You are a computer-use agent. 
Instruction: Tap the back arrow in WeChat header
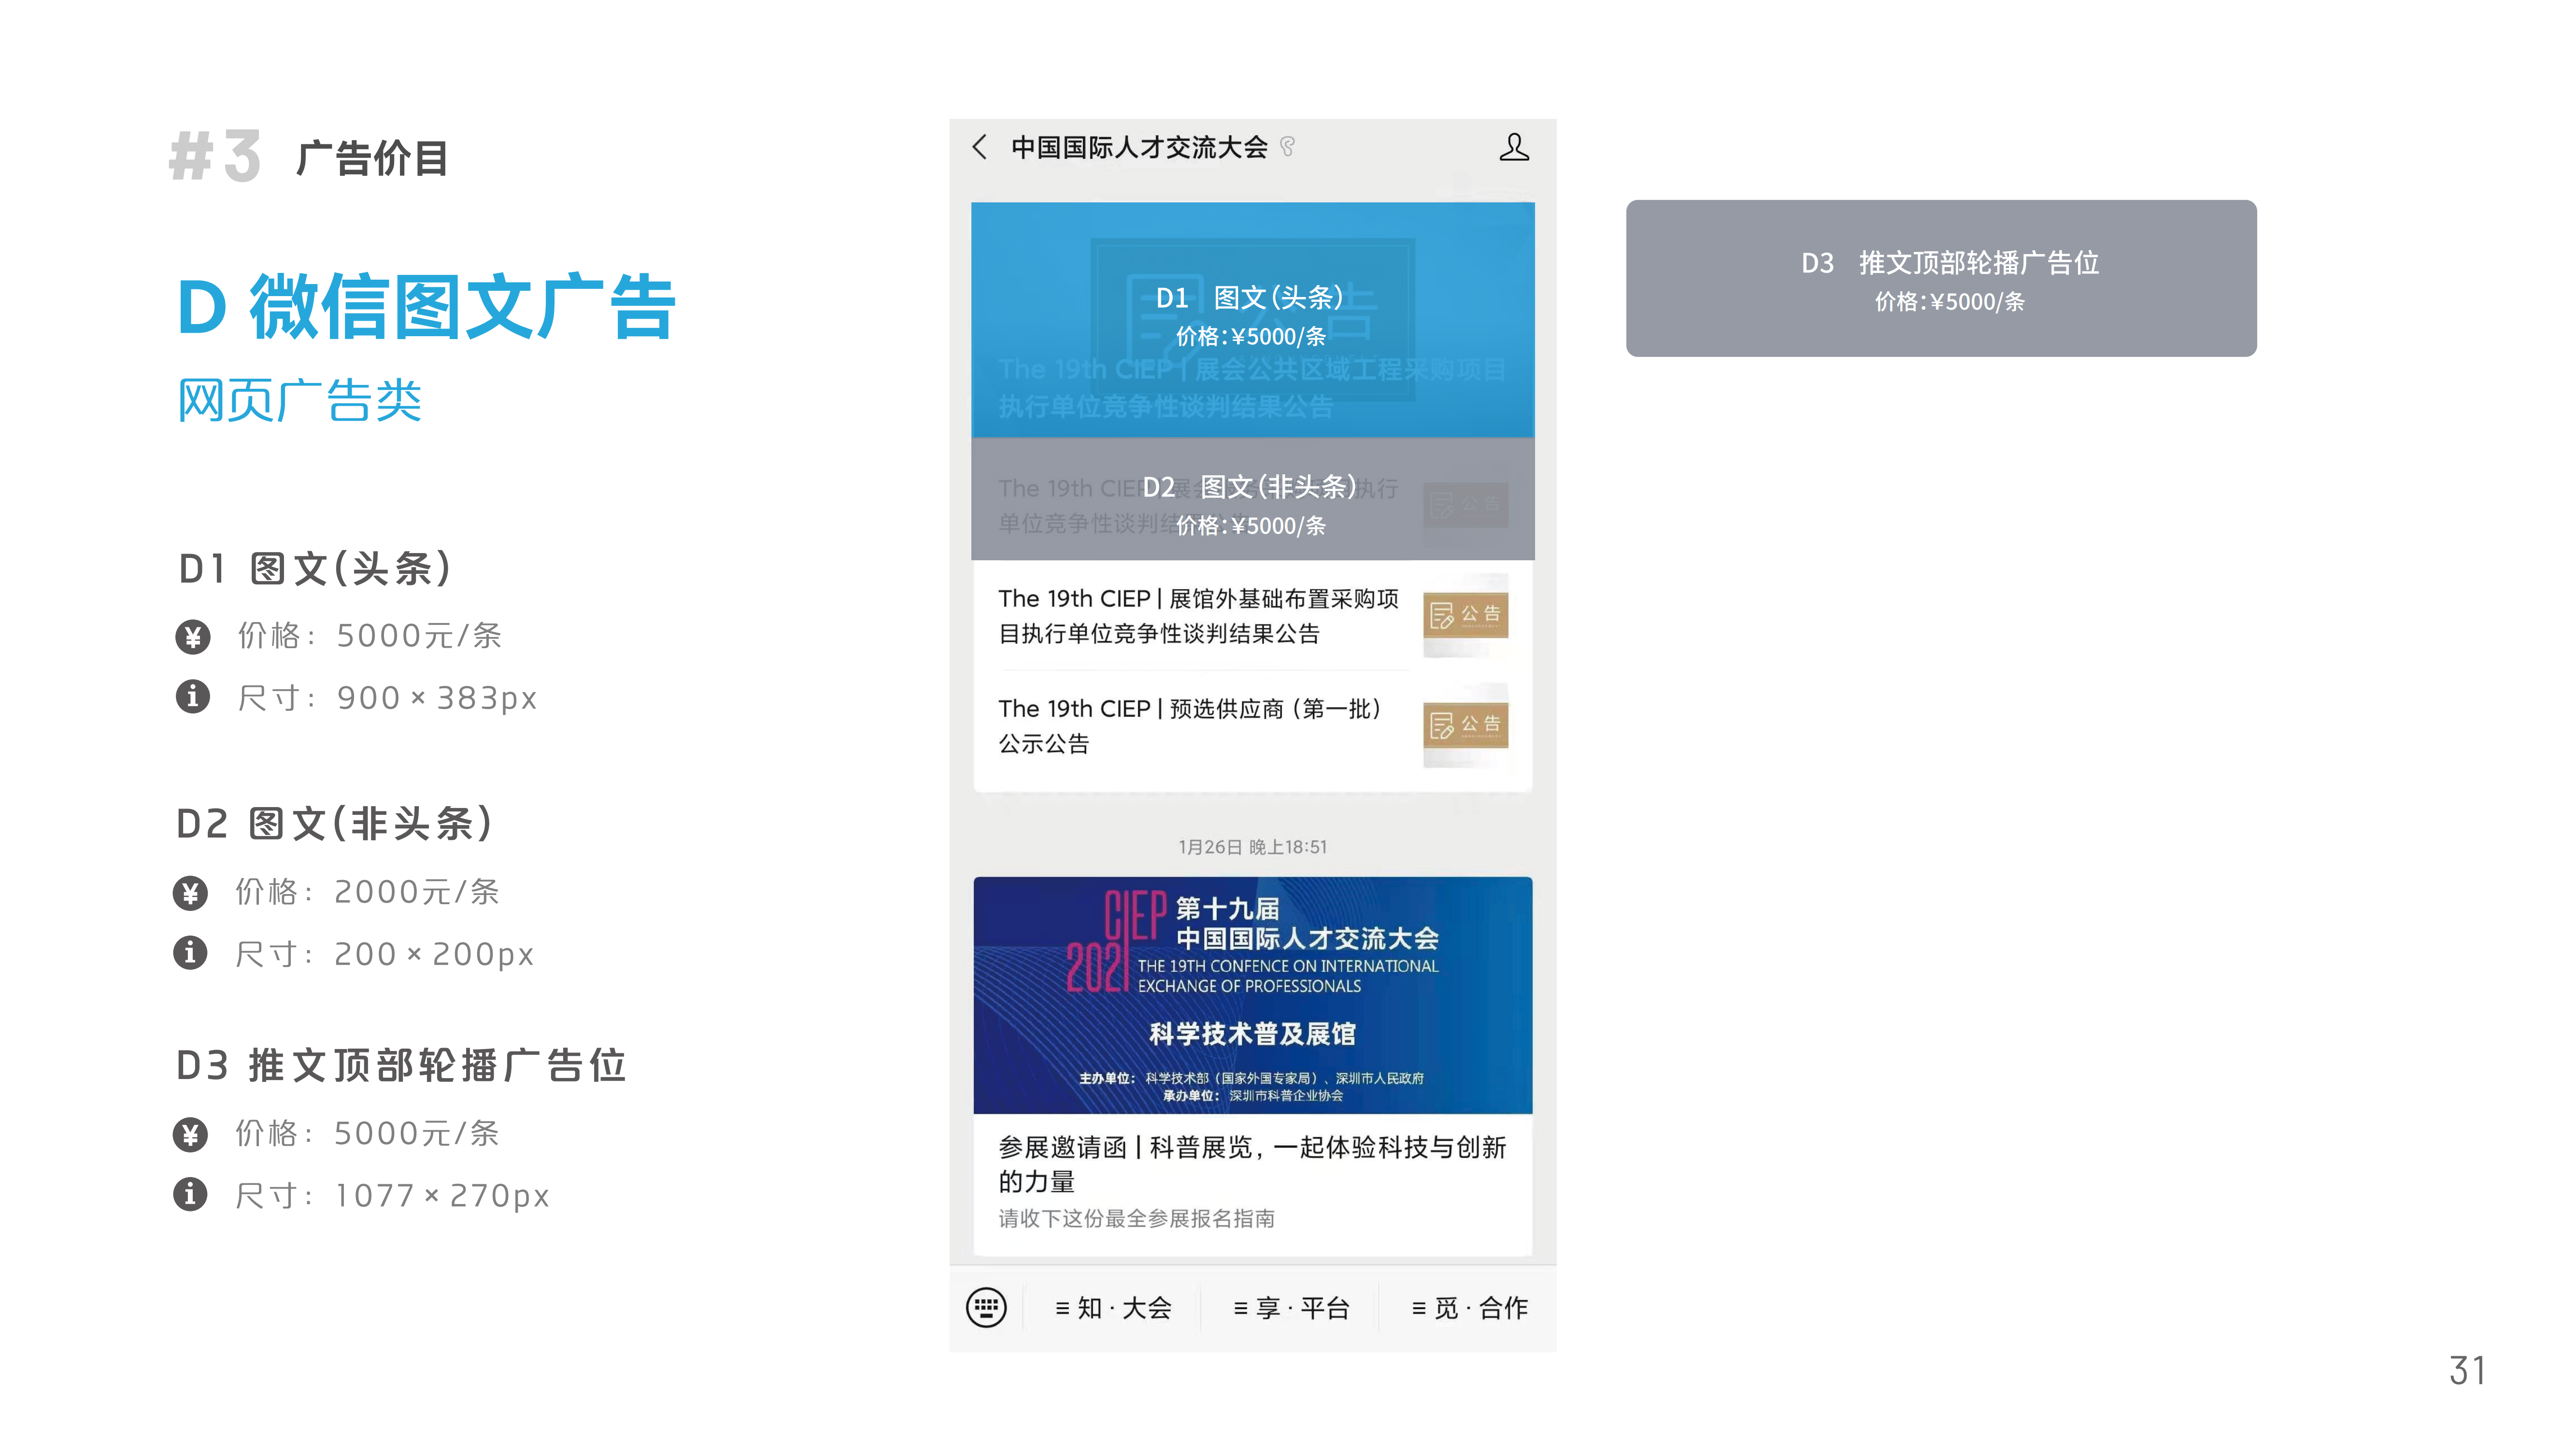pos(980,147)
